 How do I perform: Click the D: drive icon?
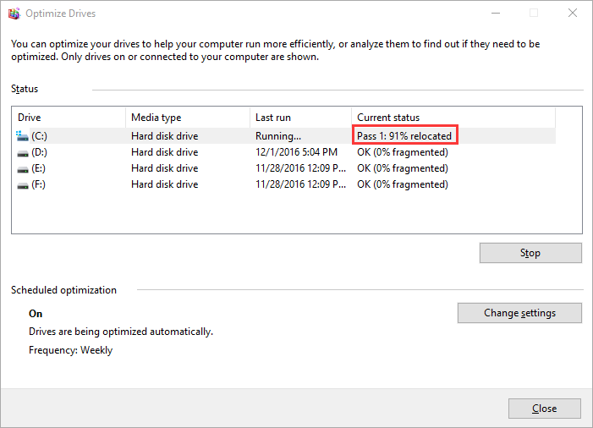tap(23, 153)
